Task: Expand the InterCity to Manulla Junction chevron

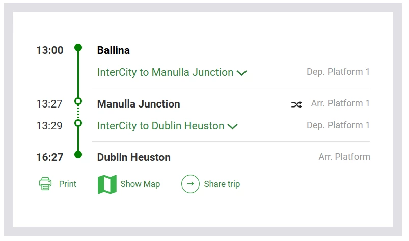Action: click(242, 73)
